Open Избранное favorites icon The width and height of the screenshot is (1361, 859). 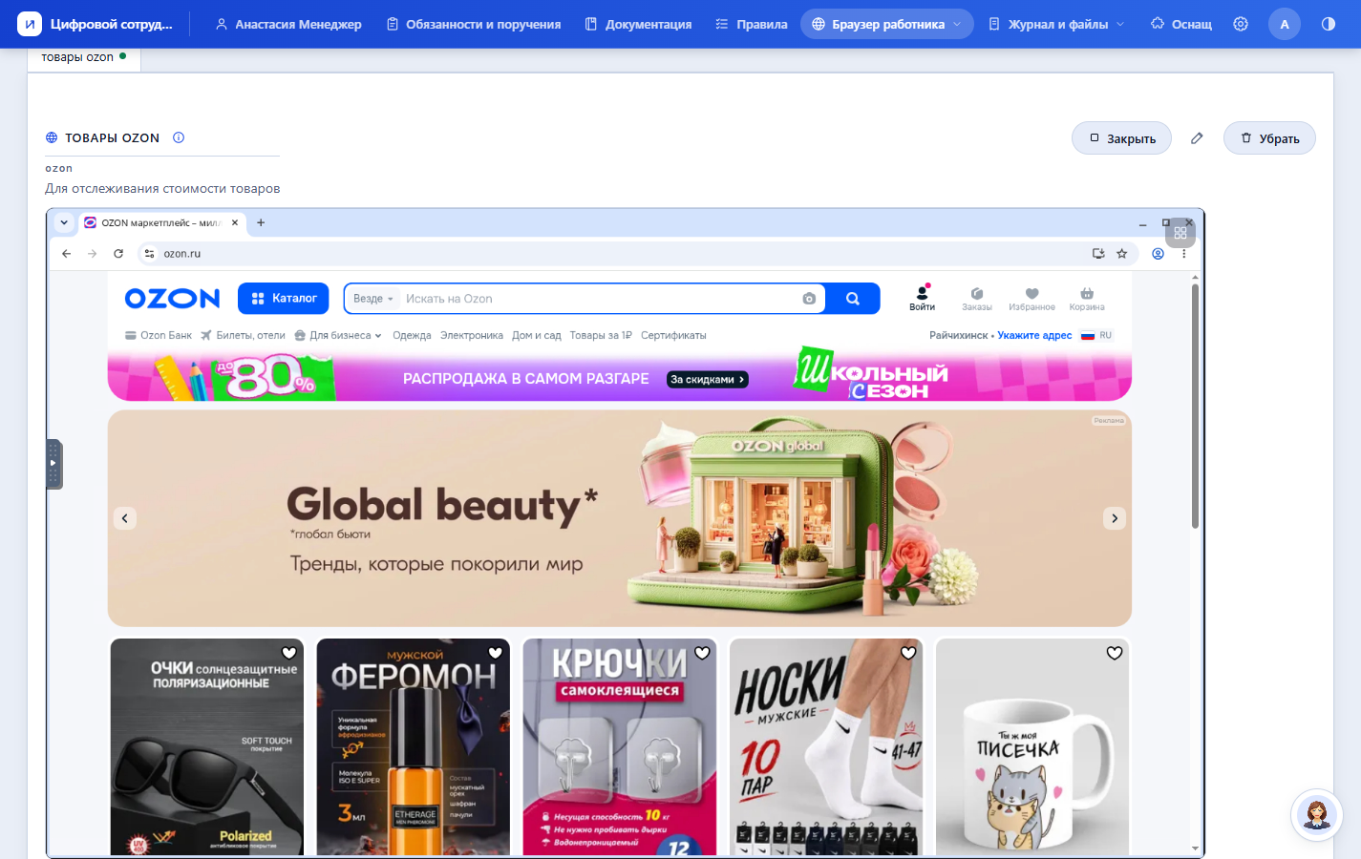pos(1032,299)
